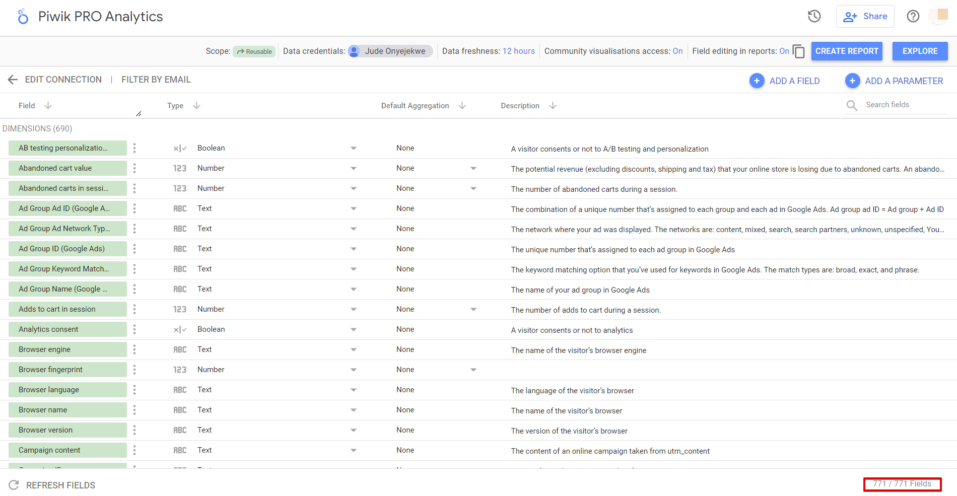
Task: Open the Data credentials selector for Jude Onyejekwe
Action: pos(389,51)
